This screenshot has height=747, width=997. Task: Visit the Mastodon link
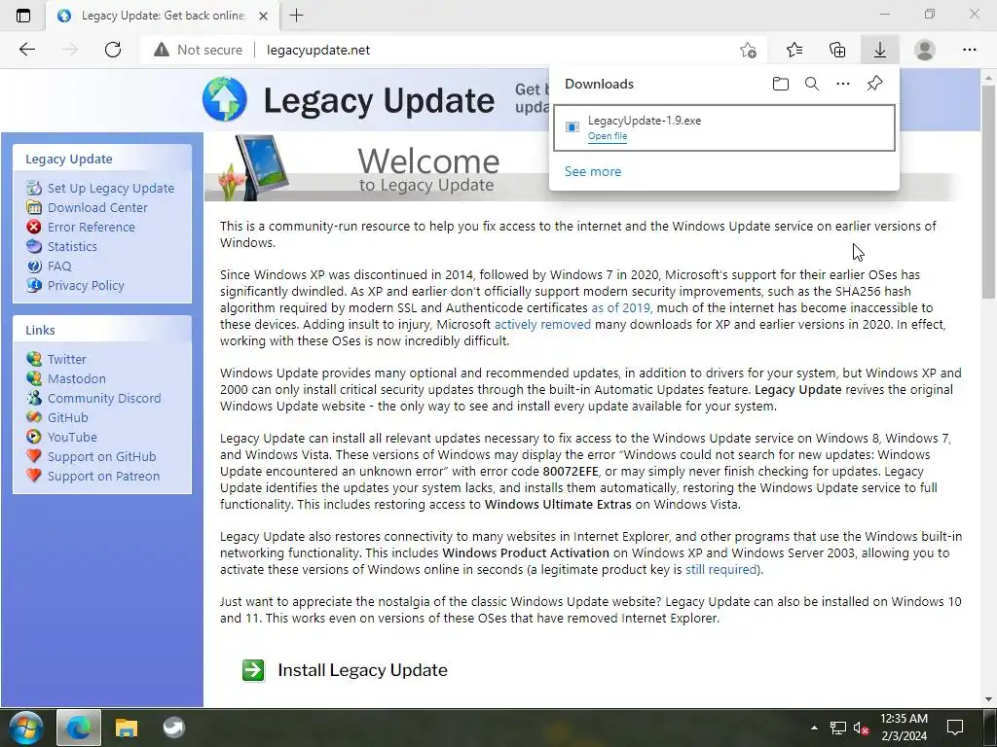pyautogui.click(x=76, y=378)
